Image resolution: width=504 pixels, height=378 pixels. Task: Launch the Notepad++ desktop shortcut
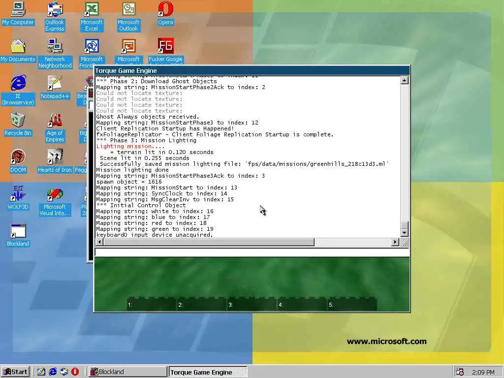55,87
